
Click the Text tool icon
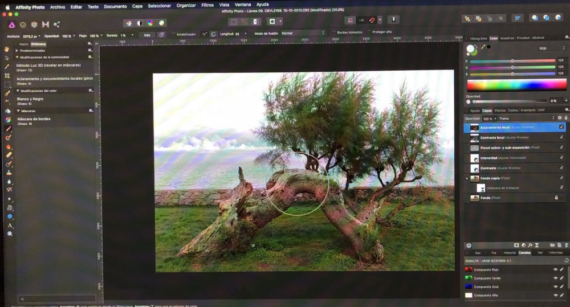[x=10, y=225]
